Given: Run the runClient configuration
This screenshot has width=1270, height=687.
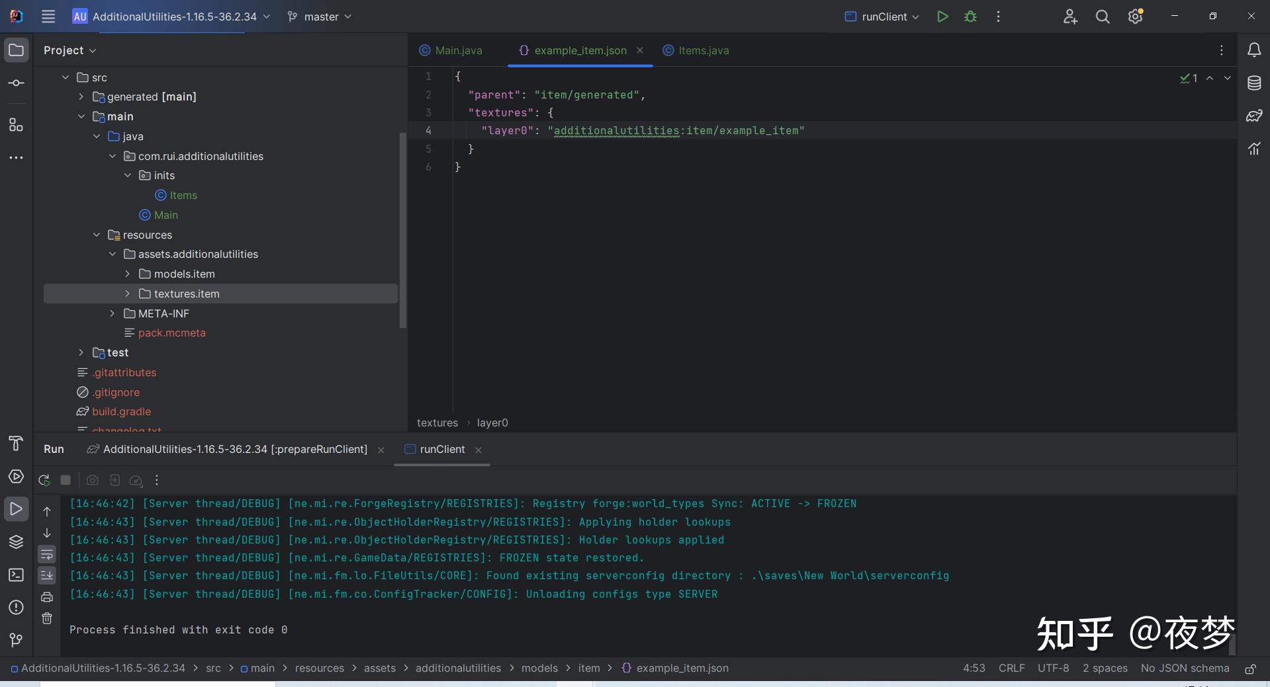Looking at the screenshot, I should tap(942, 17).
